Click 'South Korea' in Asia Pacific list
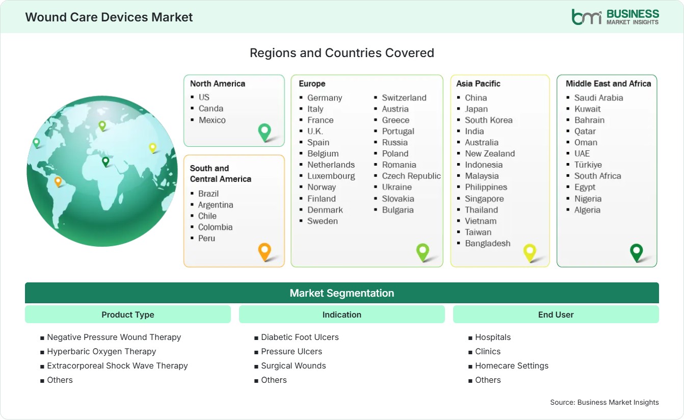Screen dimensions: 684x420 click(x=489, y=120)
